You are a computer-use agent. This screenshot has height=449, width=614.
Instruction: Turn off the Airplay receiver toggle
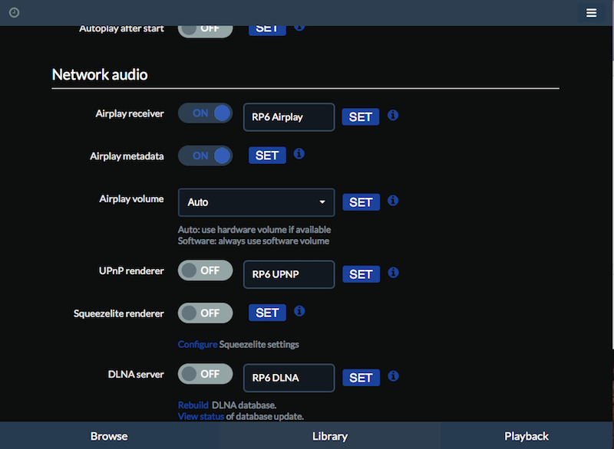point(205,113)
